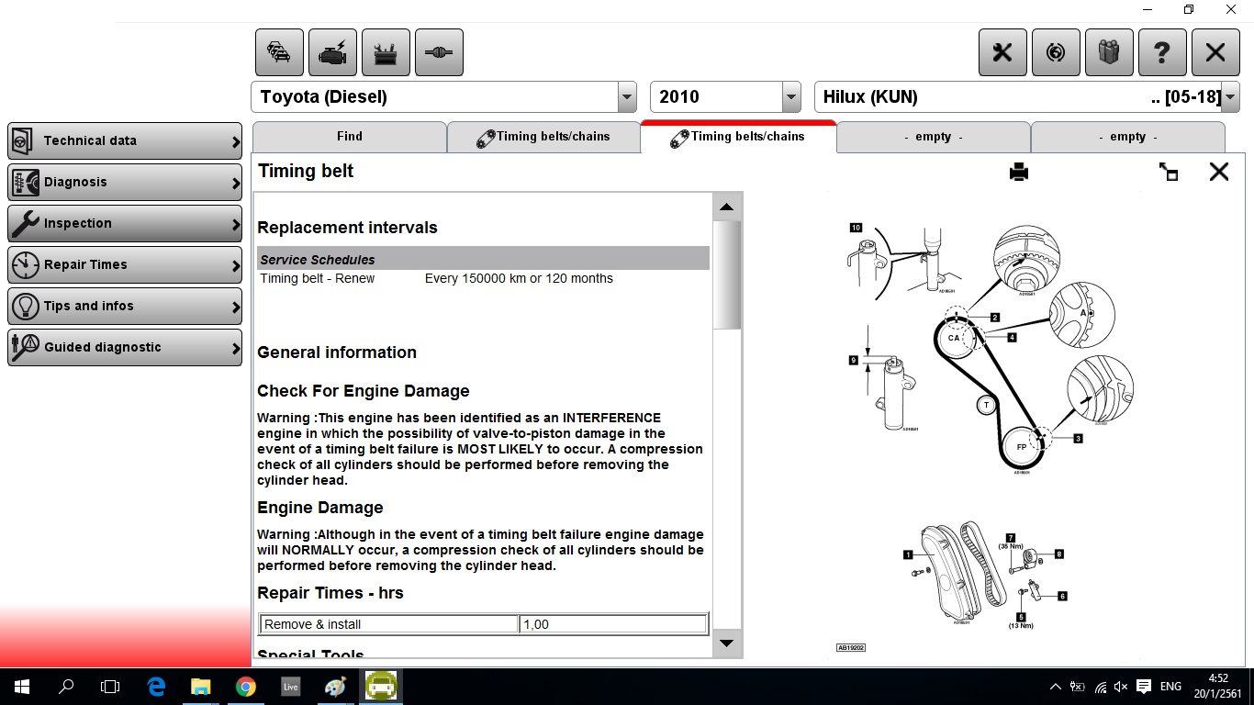Open help with the question mark

click(x=1162, y=52)
